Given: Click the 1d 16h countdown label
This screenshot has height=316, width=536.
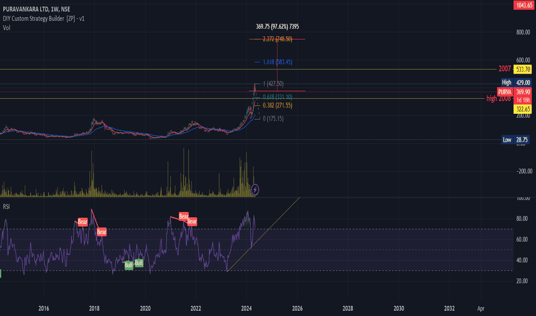Looking at the screenshot, I should pyautogui.click(x=523, y=100).
